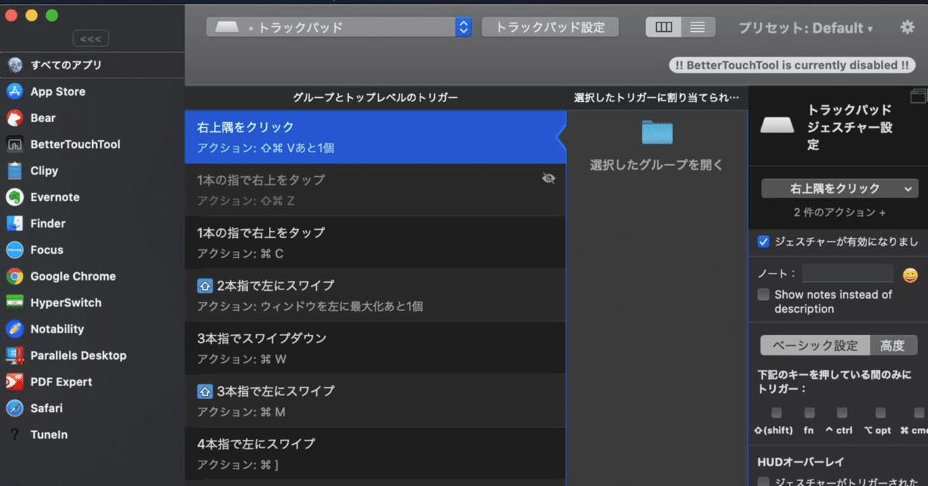Enable Show notes instead of description
This screenshot has width=928, height=486.
tap(763, 295)
